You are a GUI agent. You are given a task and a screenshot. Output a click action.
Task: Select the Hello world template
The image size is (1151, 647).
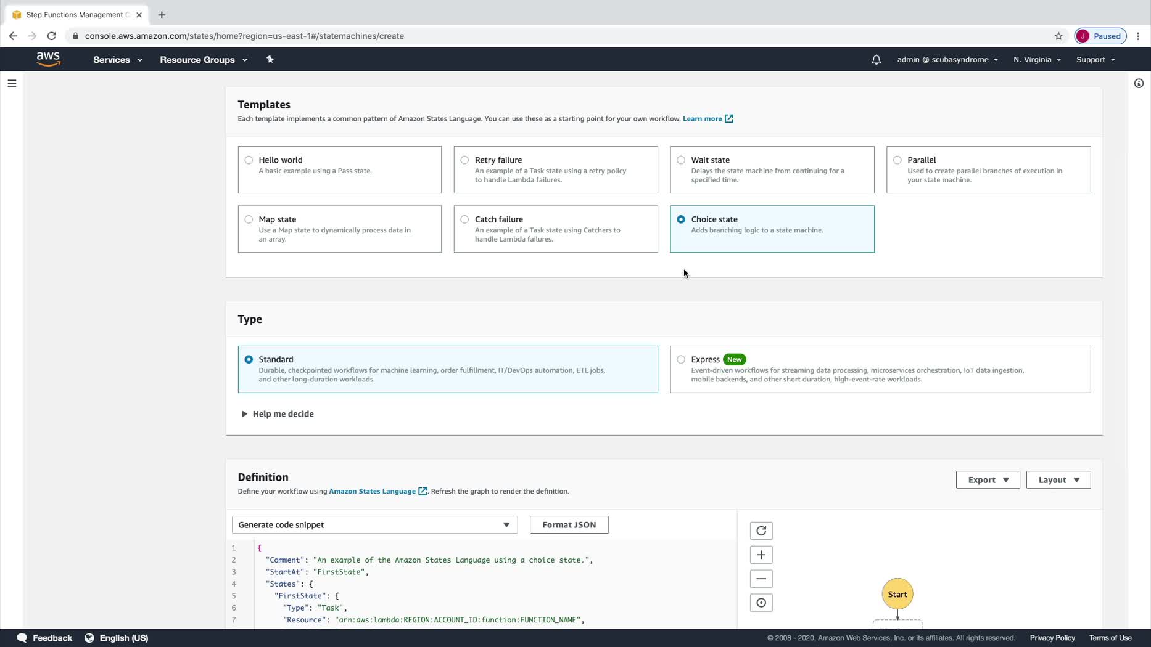click(x=340, y=169)
